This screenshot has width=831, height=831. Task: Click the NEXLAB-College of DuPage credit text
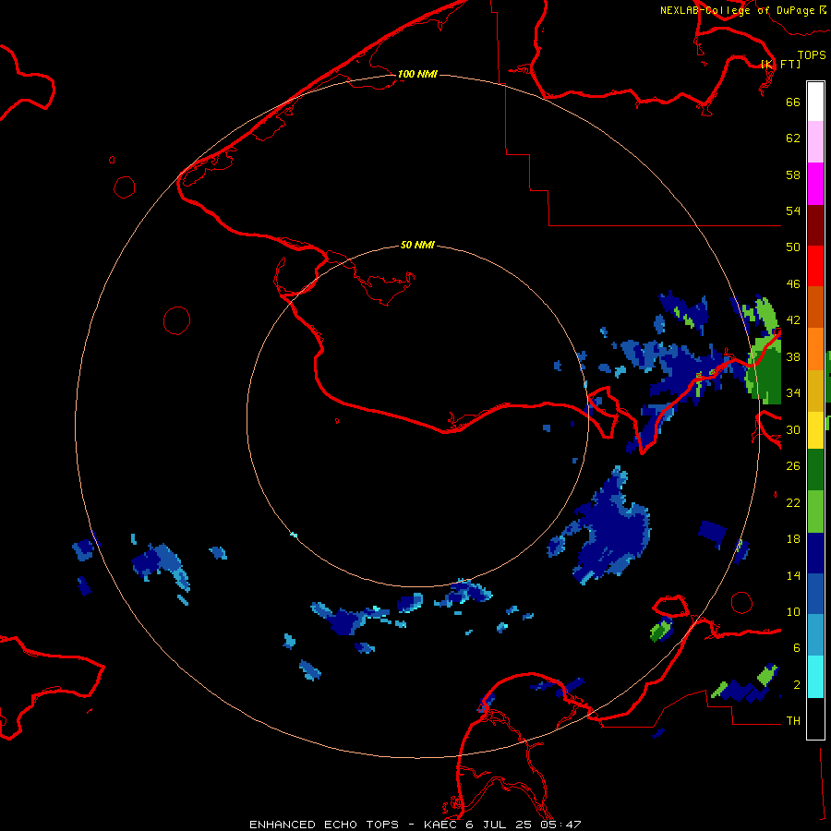tap(741, 10)
